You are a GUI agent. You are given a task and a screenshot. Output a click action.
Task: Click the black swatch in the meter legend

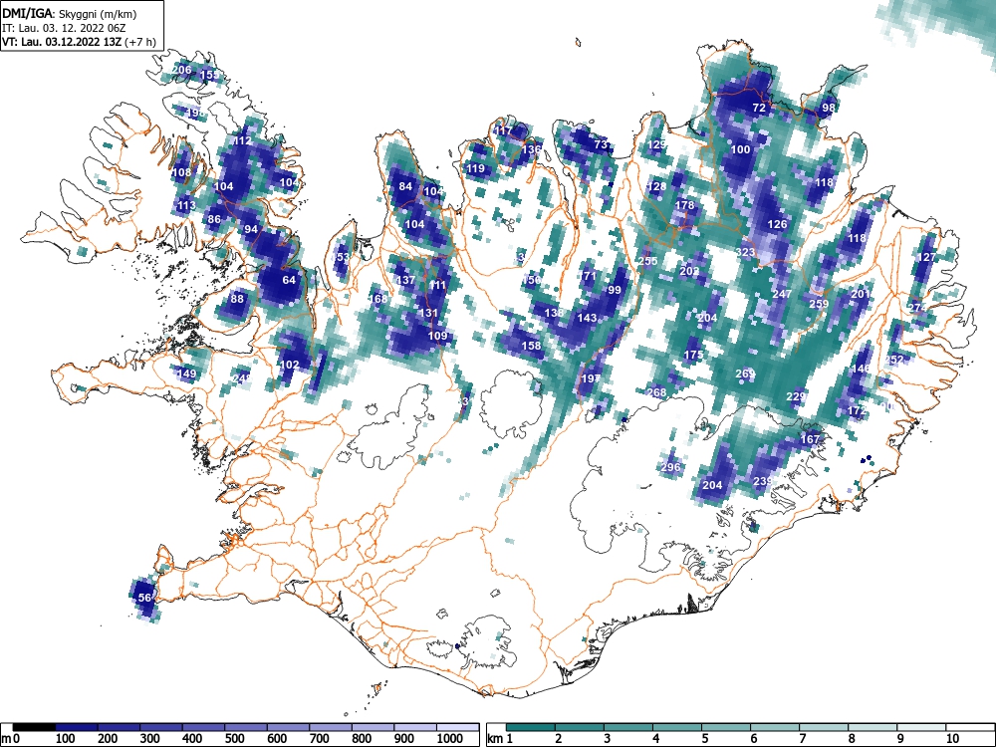pos(34,728)
